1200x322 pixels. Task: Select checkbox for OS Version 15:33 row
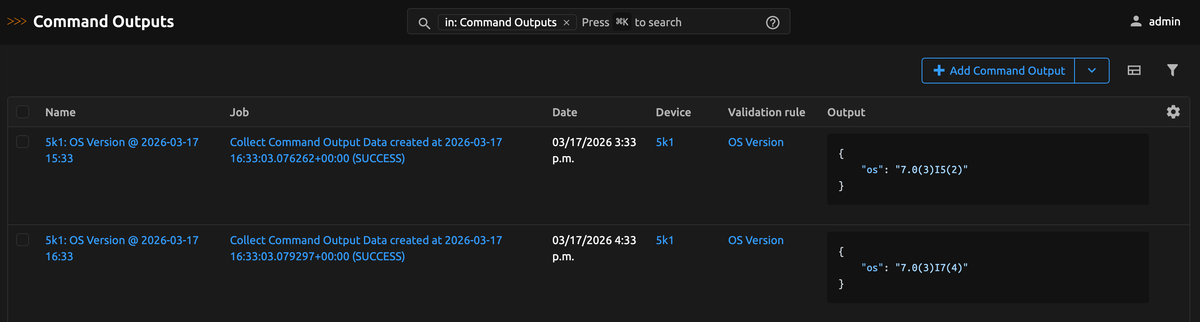pos(22,142)
